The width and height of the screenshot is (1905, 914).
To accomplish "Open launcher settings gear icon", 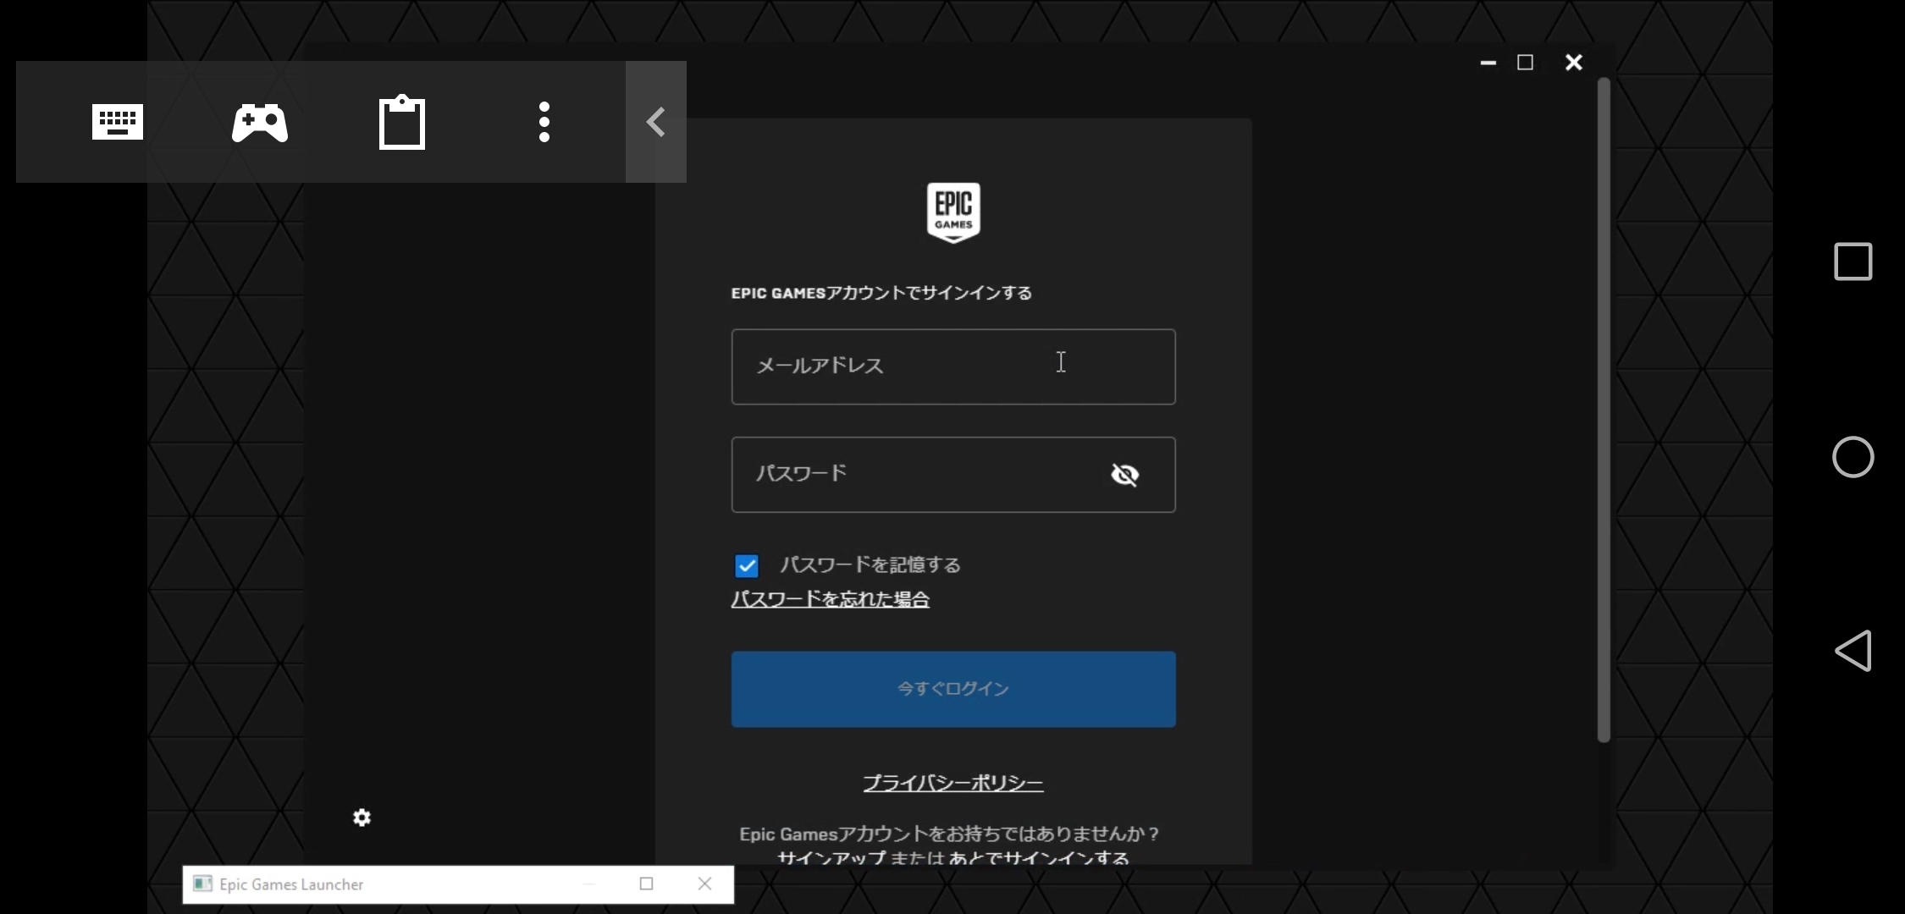I will (362, 818).
